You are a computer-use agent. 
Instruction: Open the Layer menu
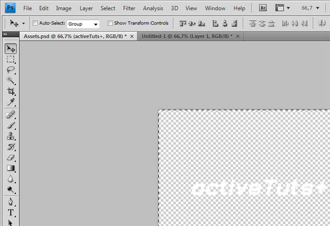click(x=86, y=8)
